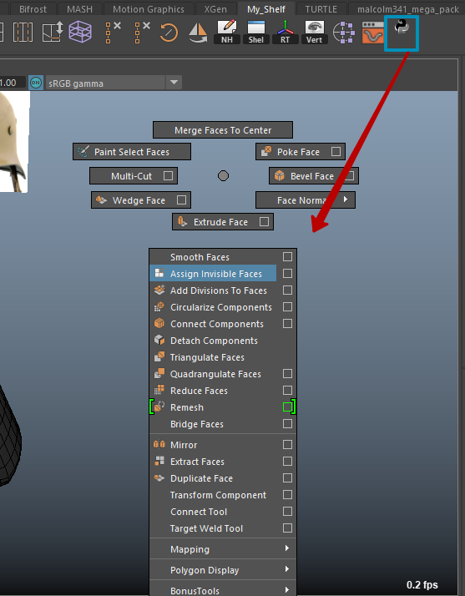Click the purple lattice cage shelf icon
This screenshot has height=596, width=465.
pos(80,32)
